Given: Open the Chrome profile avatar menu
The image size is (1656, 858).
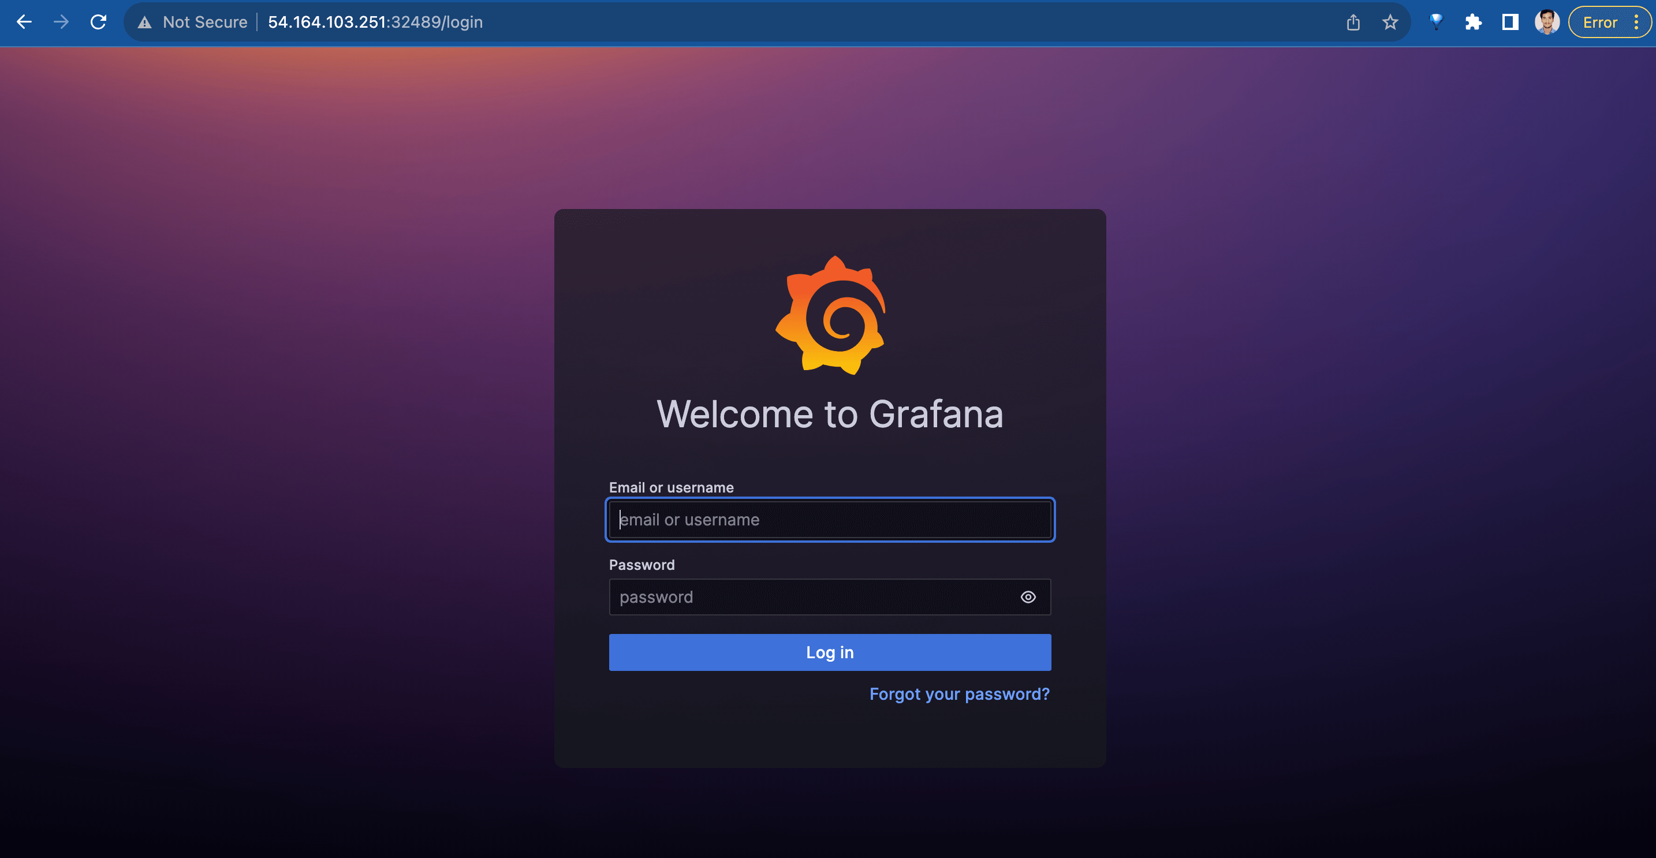Looking at the screenshot, I should click(x=1547, y=22).
